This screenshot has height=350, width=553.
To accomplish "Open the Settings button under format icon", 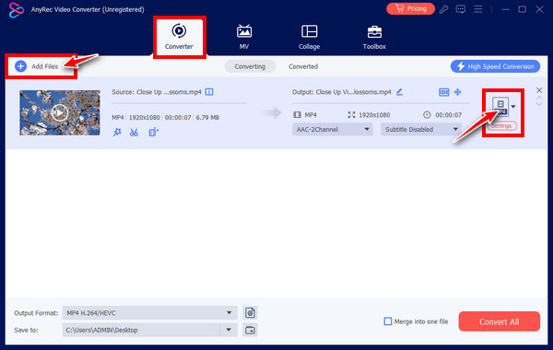I will tap(501, 126).
